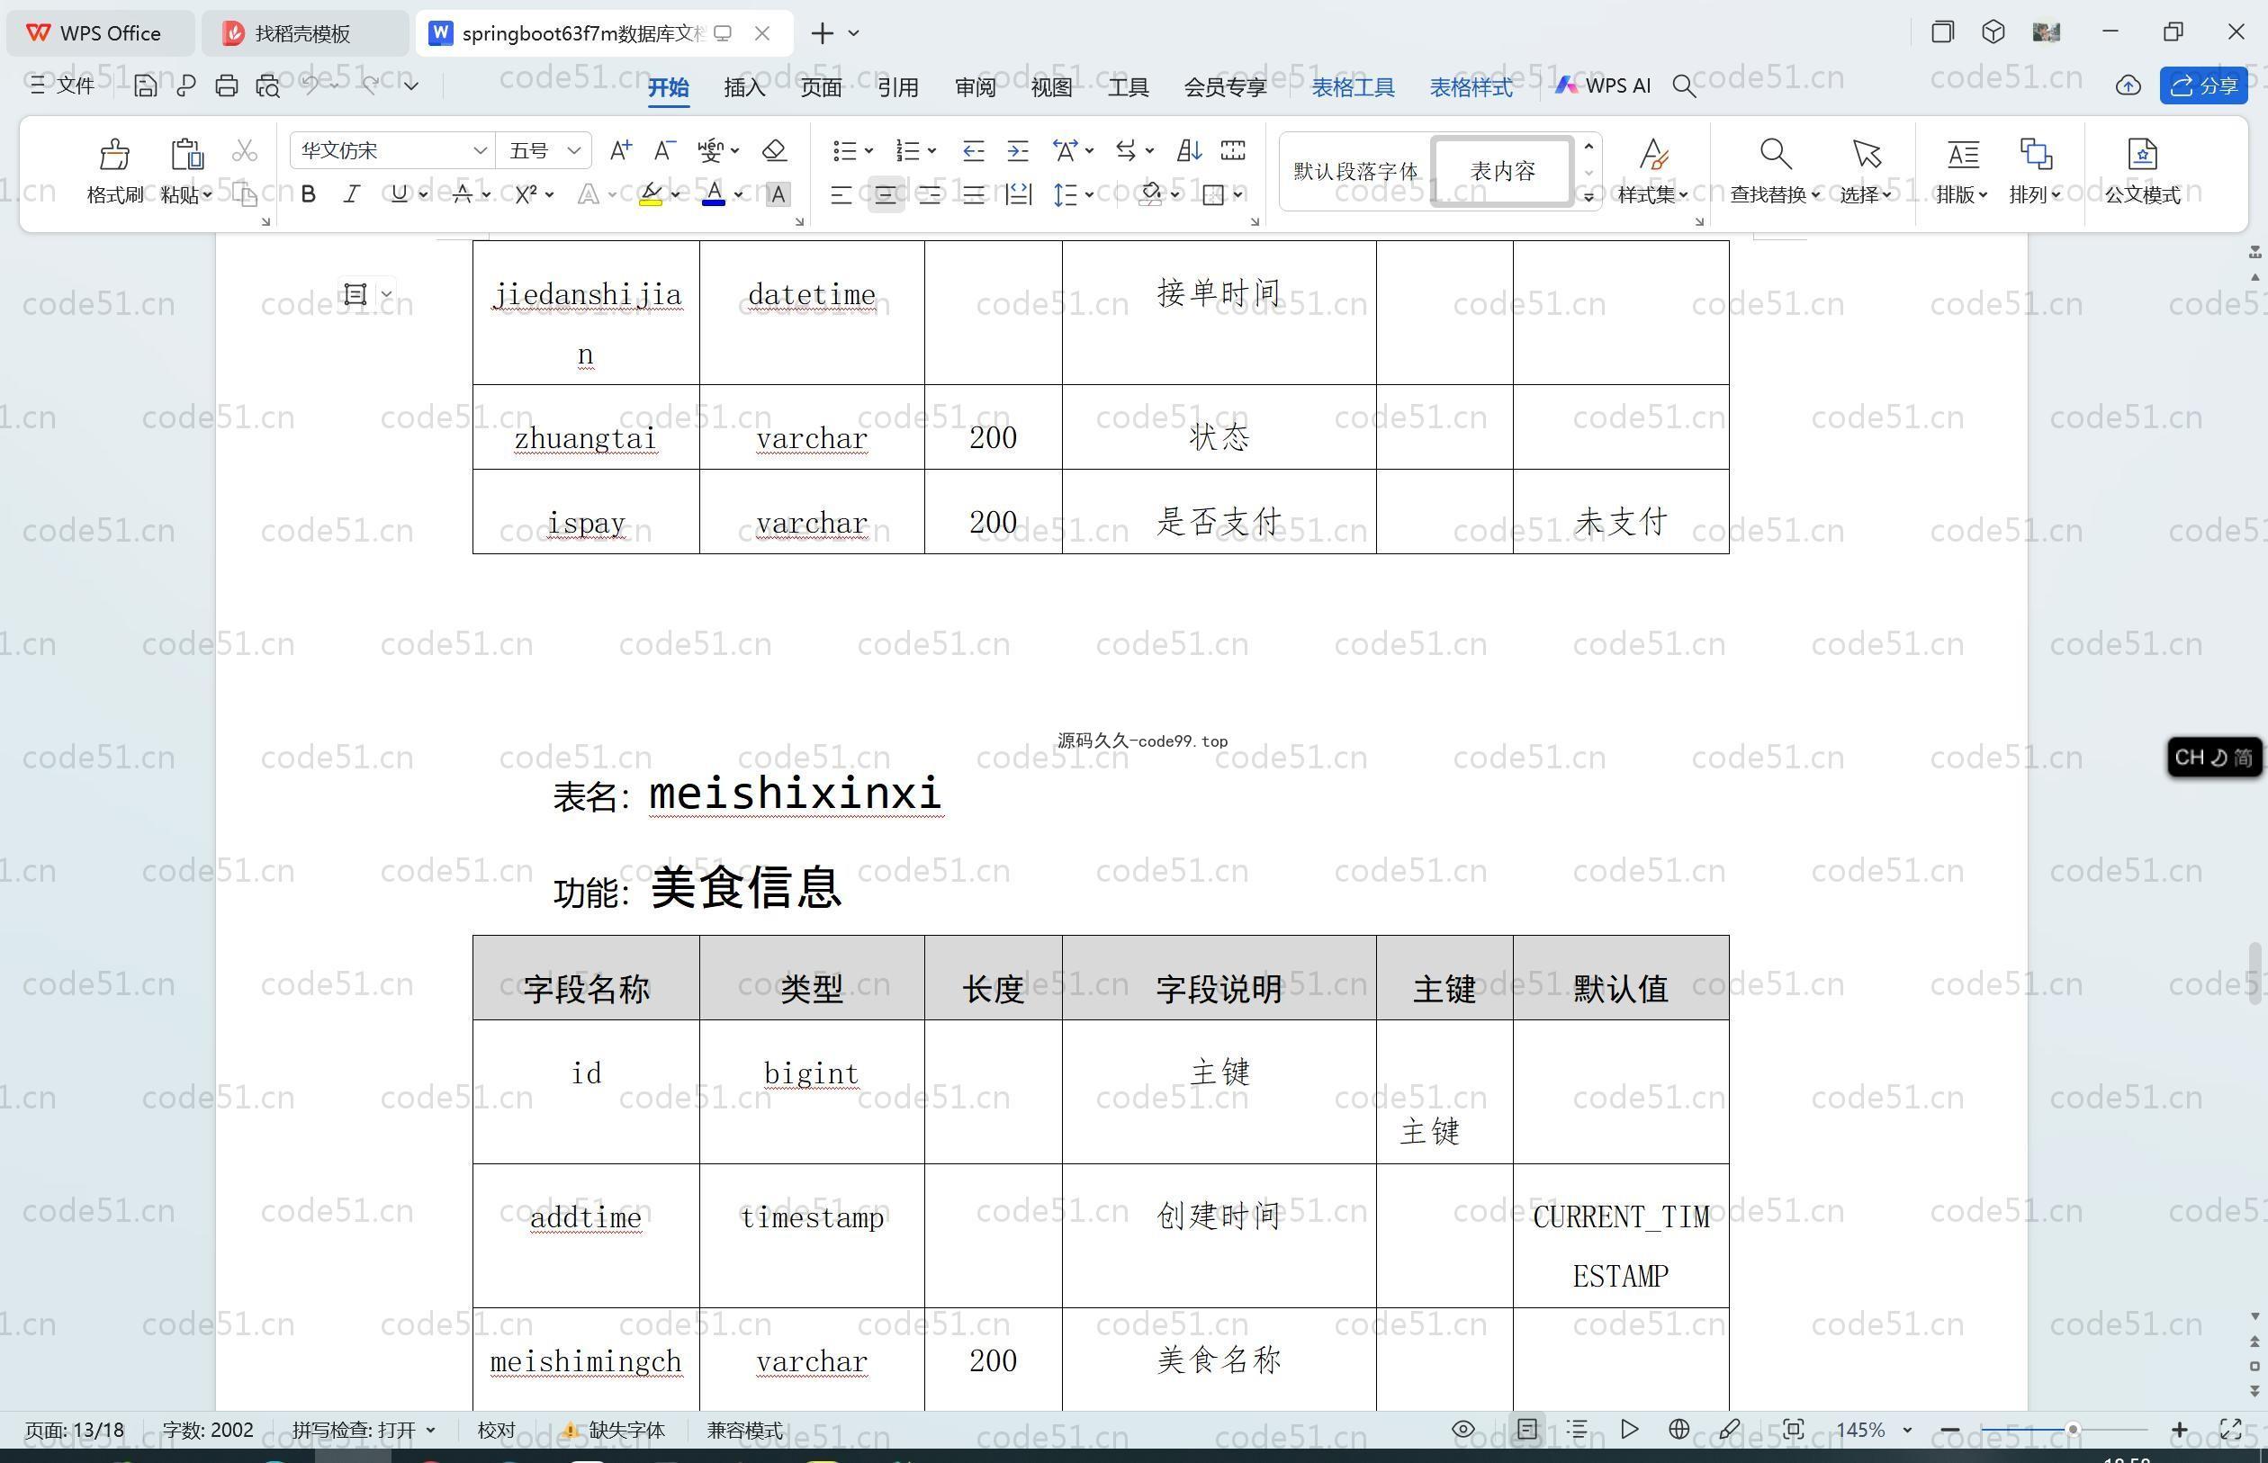2268x1463 pixels.
Task: Click the Decrease Indent icon
Action: coord(973,150)
